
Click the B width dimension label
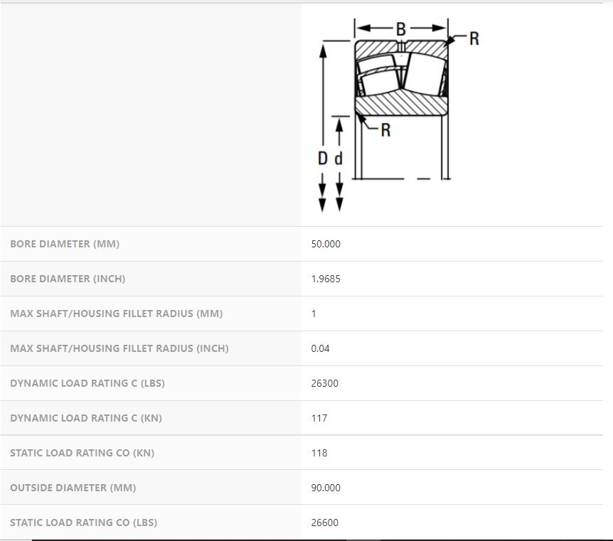pos(401,29)
